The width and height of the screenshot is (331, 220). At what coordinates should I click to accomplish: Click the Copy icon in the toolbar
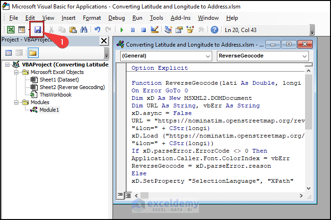point(62,30)
